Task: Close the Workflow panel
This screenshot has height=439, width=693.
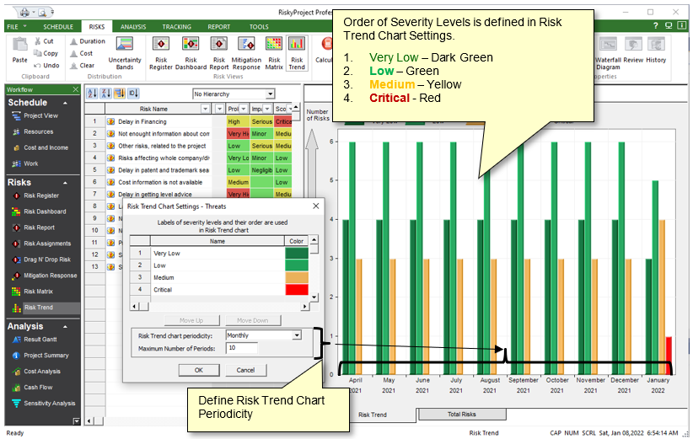Action: pos(76,89)
